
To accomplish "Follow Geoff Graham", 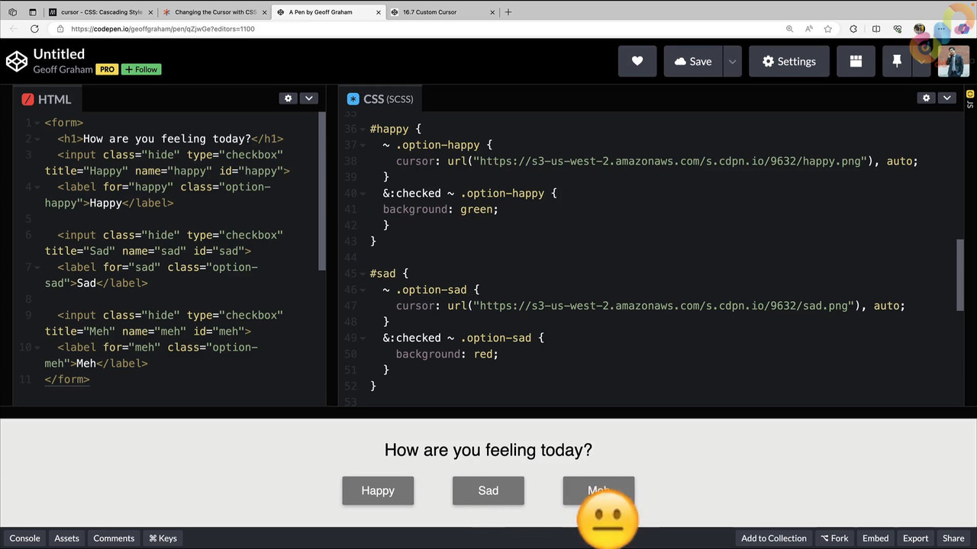I will (141, 69).
